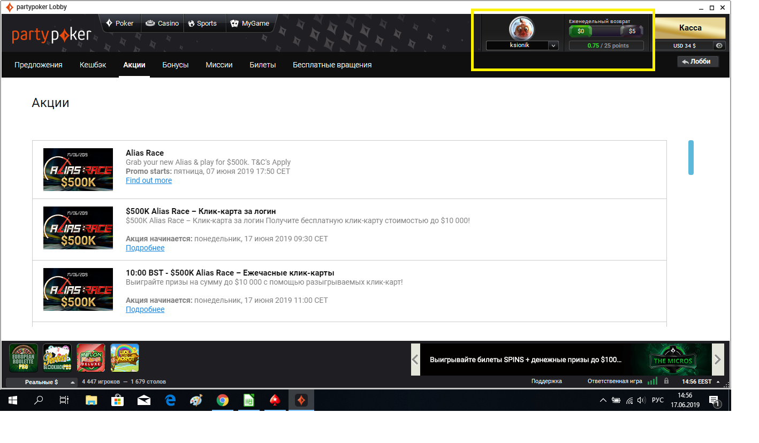
Task: Open the Paint app from the taskbar
Action: [x=196, y=400]
